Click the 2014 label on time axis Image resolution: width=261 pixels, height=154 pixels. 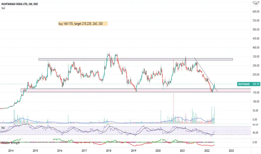click(x=11, y=151)
